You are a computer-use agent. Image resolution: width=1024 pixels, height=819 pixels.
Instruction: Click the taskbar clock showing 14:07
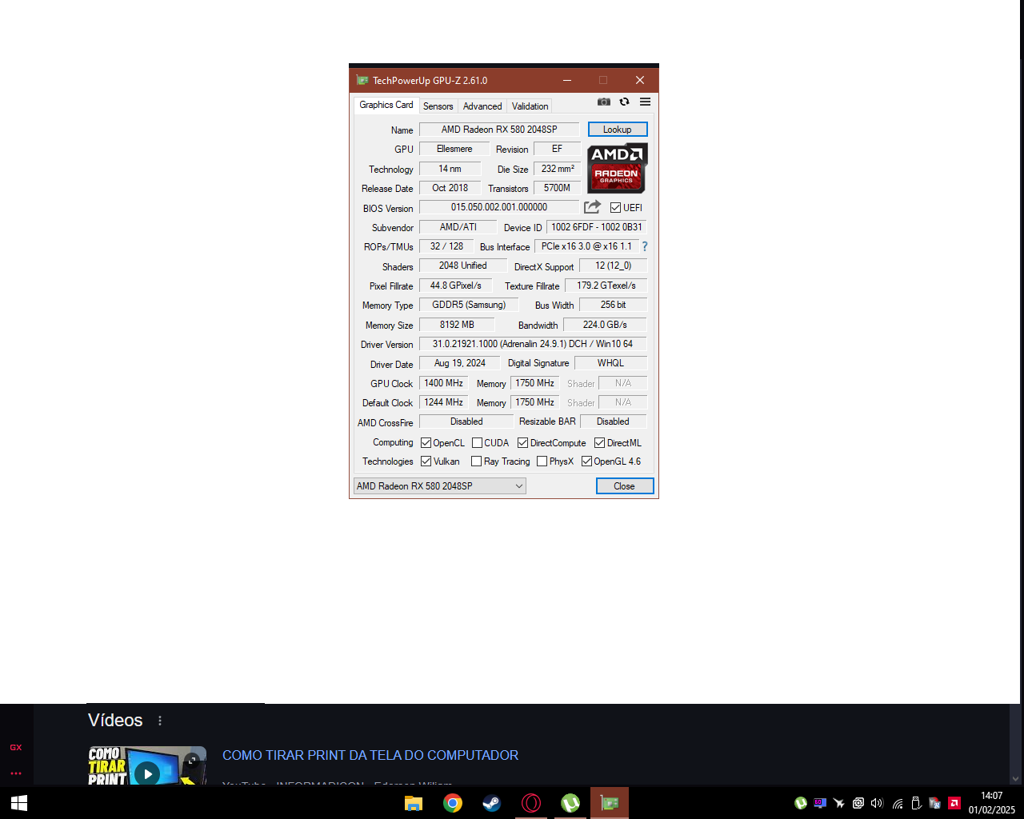[x=992, y=803]
